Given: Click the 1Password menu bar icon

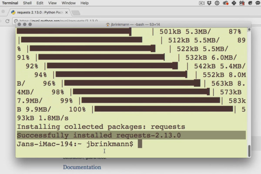Looking at the screenshot, I should (217, 3).
